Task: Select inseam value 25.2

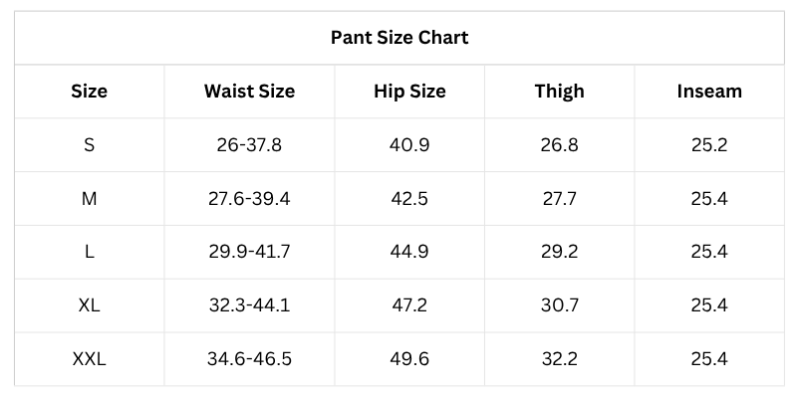Action: point(709,145)
